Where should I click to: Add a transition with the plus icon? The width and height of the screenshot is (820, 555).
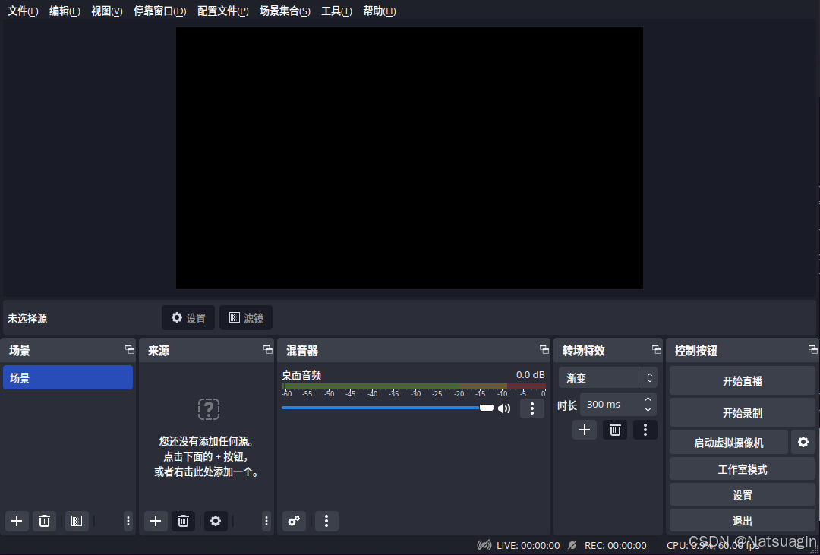pyautogui.click(x=585, y=430)
